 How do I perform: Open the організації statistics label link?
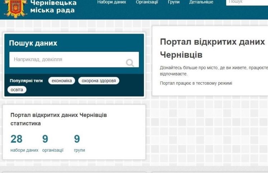[x=53, y=150]
